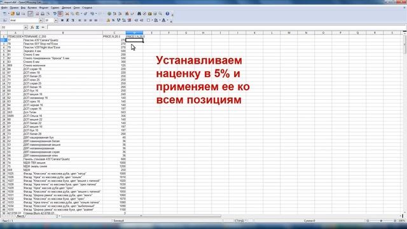
Task: Export directly as PDF icon
Action: pyautogui.click(x=37, y=13)
